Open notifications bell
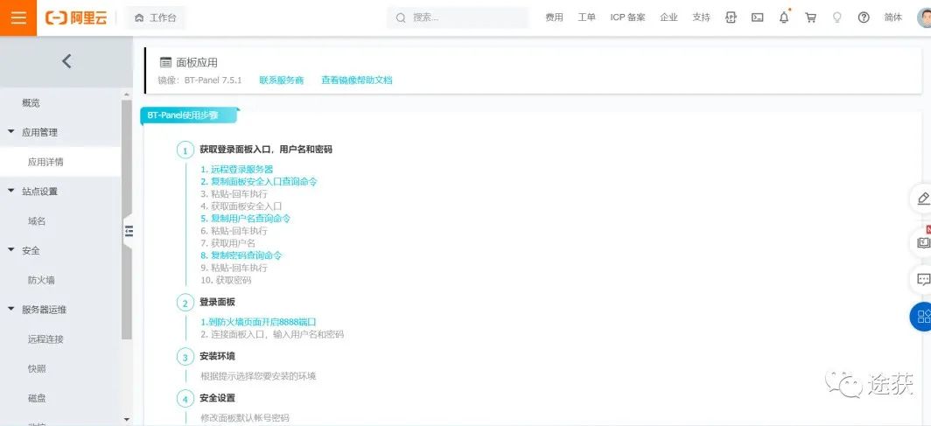This screenshot has height=426, width=931. point(784,17)
